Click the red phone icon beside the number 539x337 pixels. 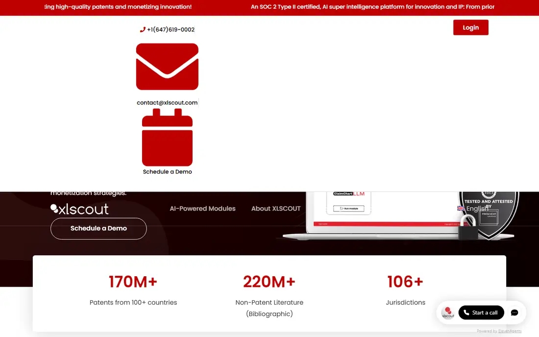[143, 29]
